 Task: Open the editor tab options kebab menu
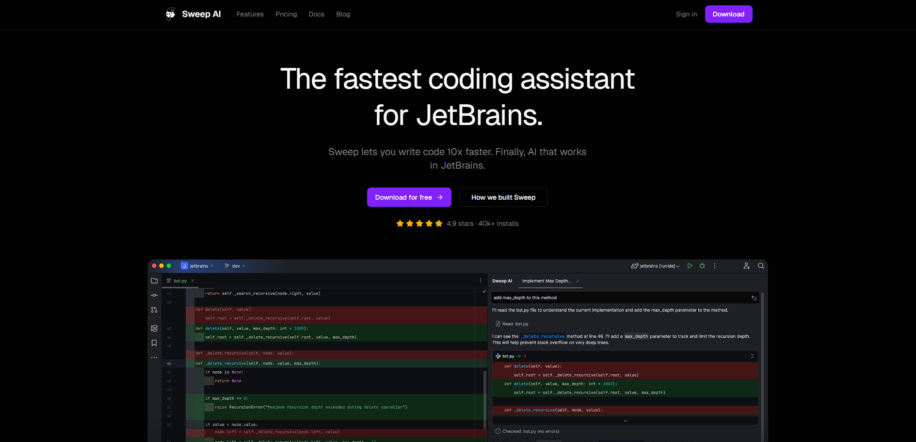click(481, 281)
